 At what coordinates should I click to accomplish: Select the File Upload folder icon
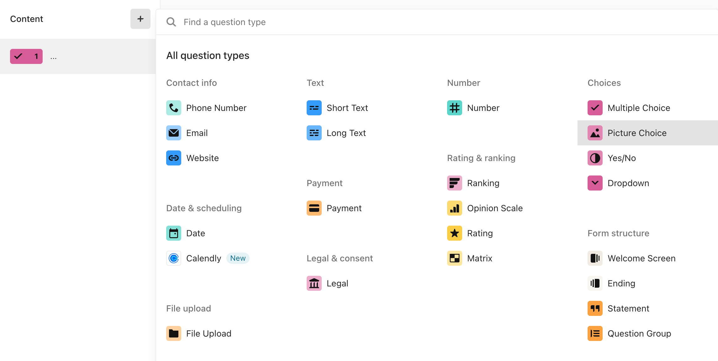pos(173,333)
